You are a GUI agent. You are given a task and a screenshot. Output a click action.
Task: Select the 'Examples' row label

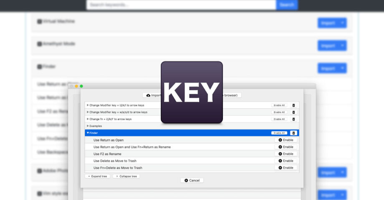(96, 126)
